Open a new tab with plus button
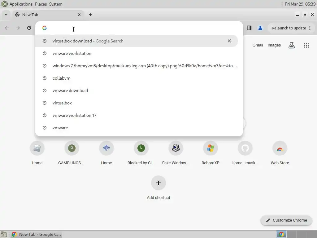The width and height of the screenshot is (317, 238). (x=90, y=15)
